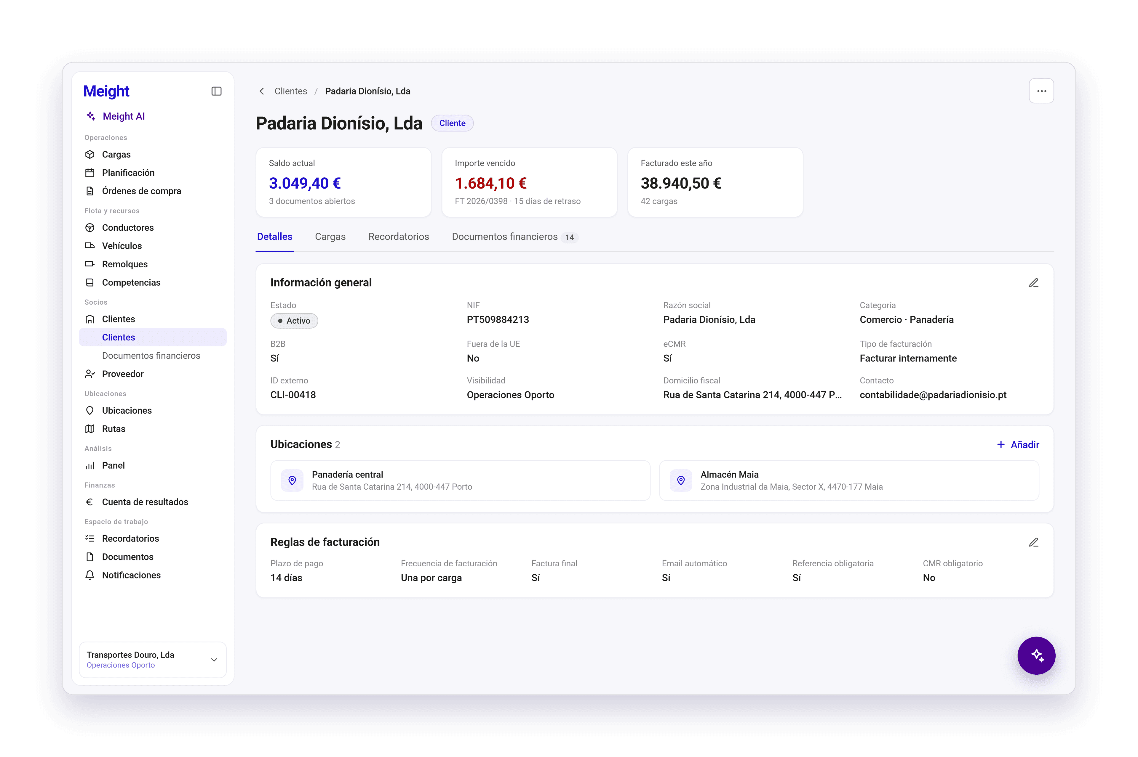
Task: Open Proveedor in sidebar
Action: pos(153,374)
